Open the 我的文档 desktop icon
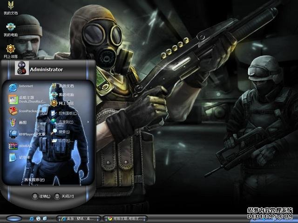This screenshot has width=298, height=223. point(11,7)
